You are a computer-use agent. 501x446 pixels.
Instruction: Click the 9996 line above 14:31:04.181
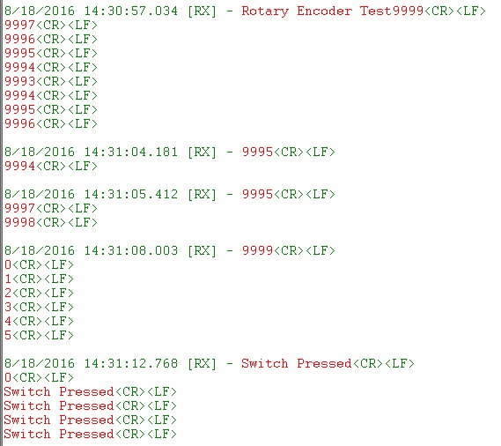coord(50,123)
